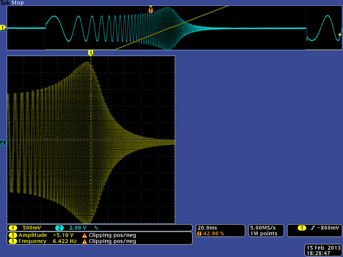
Task: Click the trigger level arrow at the right edge
Action: 340,34
